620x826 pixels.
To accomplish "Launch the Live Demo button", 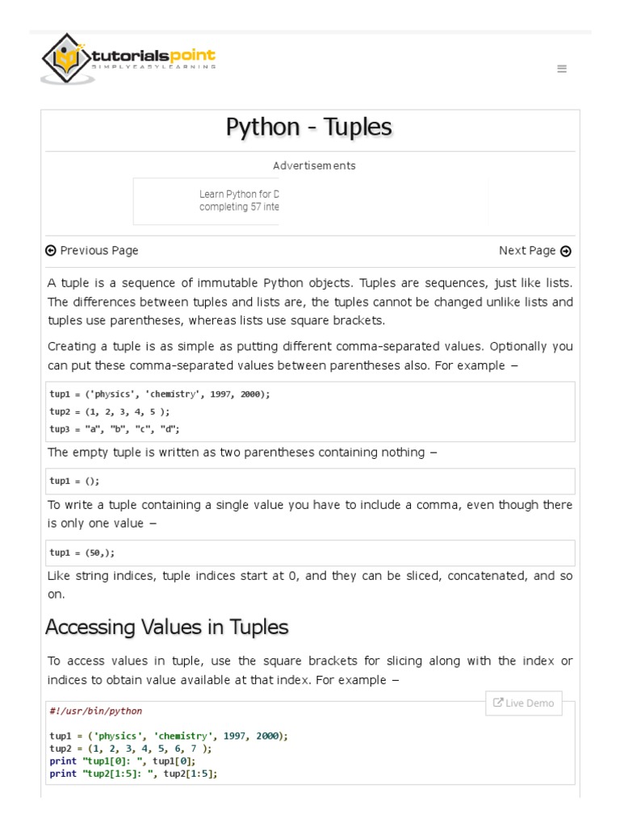I will point(524,703).
